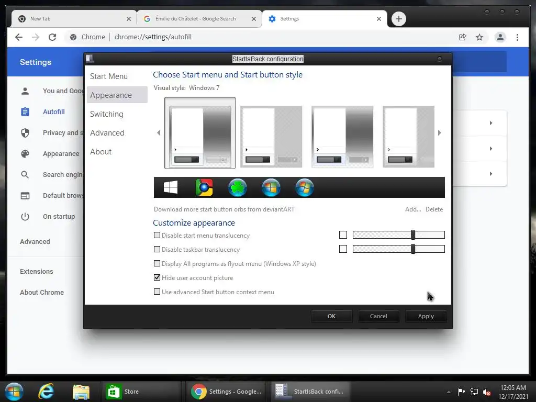
Task: Go to the Advanced section in StartIsBack
Action: click(107, 132)
